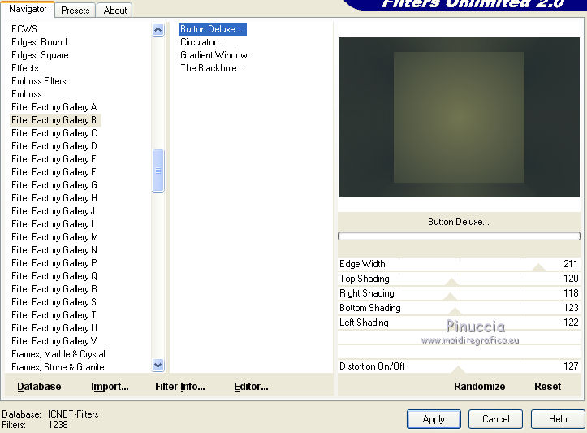Image resolution: width=587 pixels, height=433 pixels.
Task: Click the empty progress bar under Button Deluxe
Action: (x=459, y=236)
